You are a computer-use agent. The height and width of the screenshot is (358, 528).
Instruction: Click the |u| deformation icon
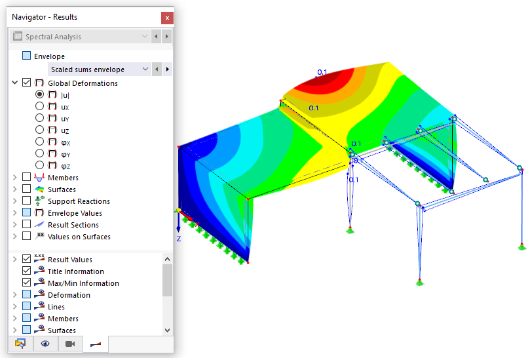[52, 94]
